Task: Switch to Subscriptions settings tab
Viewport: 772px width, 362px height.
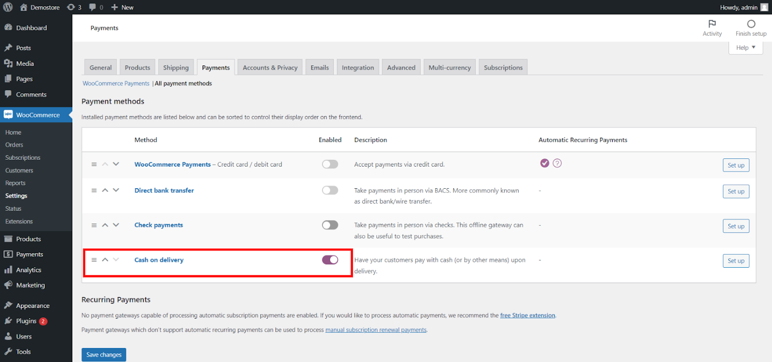Action: coord(503,67)
